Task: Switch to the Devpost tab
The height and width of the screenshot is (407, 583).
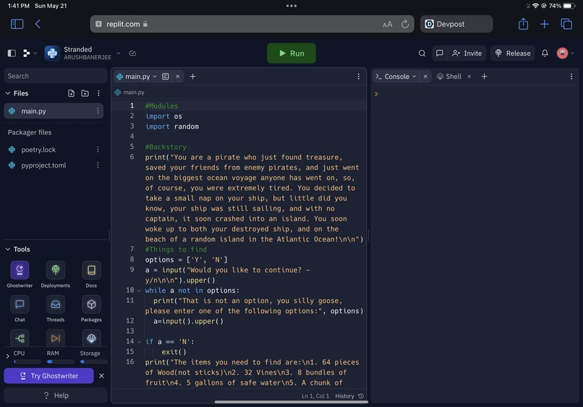Action: tap(456, 24)
